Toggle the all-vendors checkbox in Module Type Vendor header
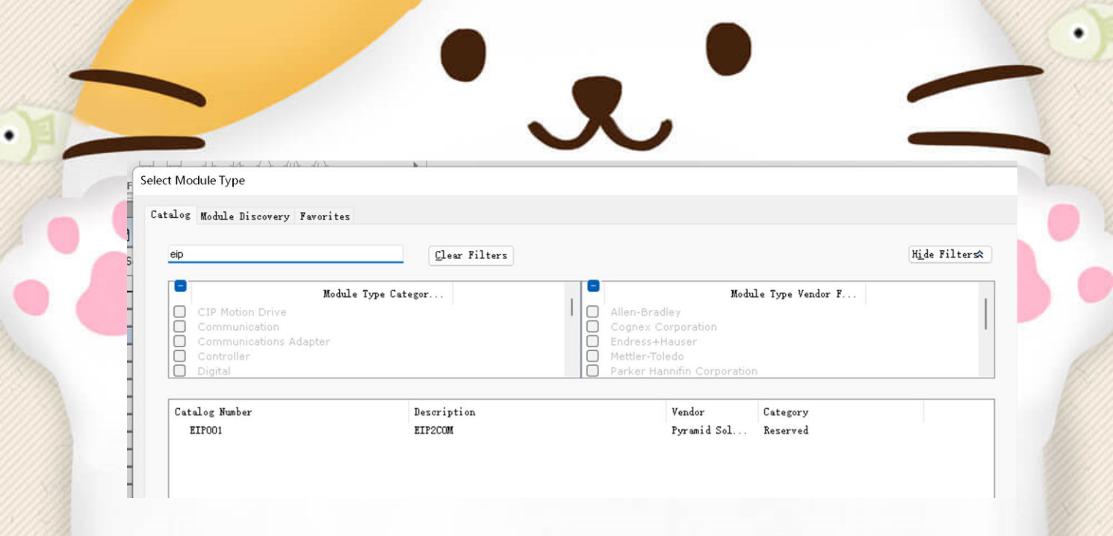The width and height of the screenshot is (1113, 536). tap(593, 286)
